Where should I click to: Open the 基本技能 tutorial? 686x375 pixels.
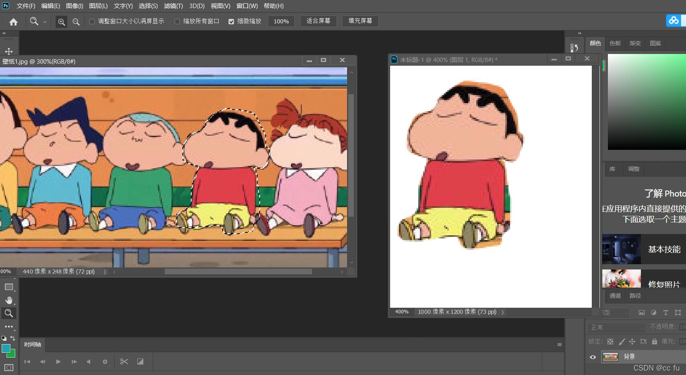tap(644, 249)
